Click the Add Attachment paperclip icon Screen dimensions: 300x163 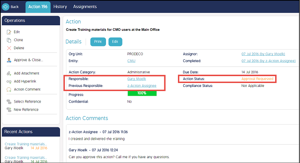pos(9,73)
